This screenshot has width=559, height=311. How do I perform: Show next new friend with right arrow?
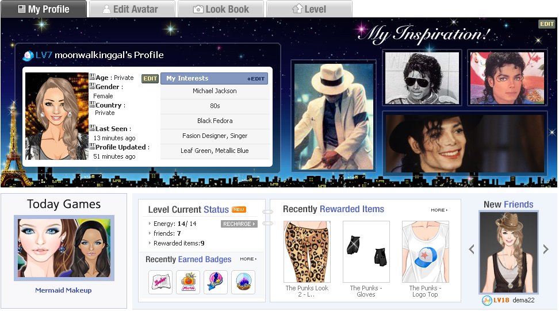point(546,249)
